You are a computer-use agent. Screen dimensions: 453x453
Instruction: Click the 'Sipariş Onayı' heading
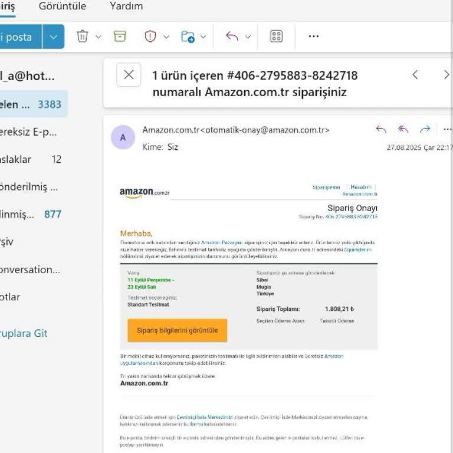tap(353, 208)
